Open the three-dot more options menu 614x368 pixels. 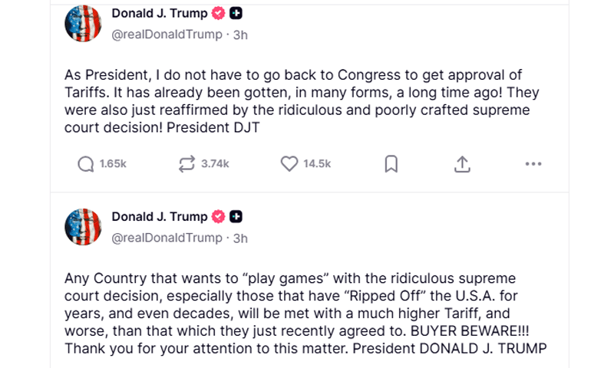point(533,164)
